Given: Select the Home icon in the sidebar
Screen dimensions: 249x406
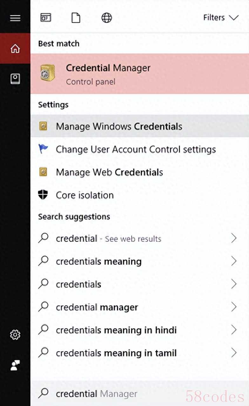Looking at the screenshot, I should click(15, 48).
